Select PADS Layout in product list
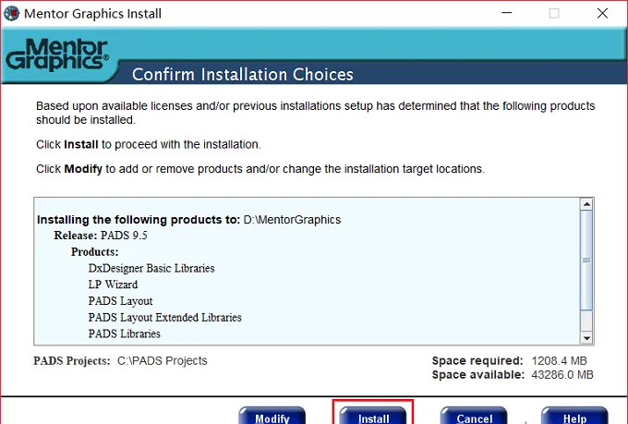Image resolution: width=628 pixels, height=424 pixels. [x=120, y=301]
